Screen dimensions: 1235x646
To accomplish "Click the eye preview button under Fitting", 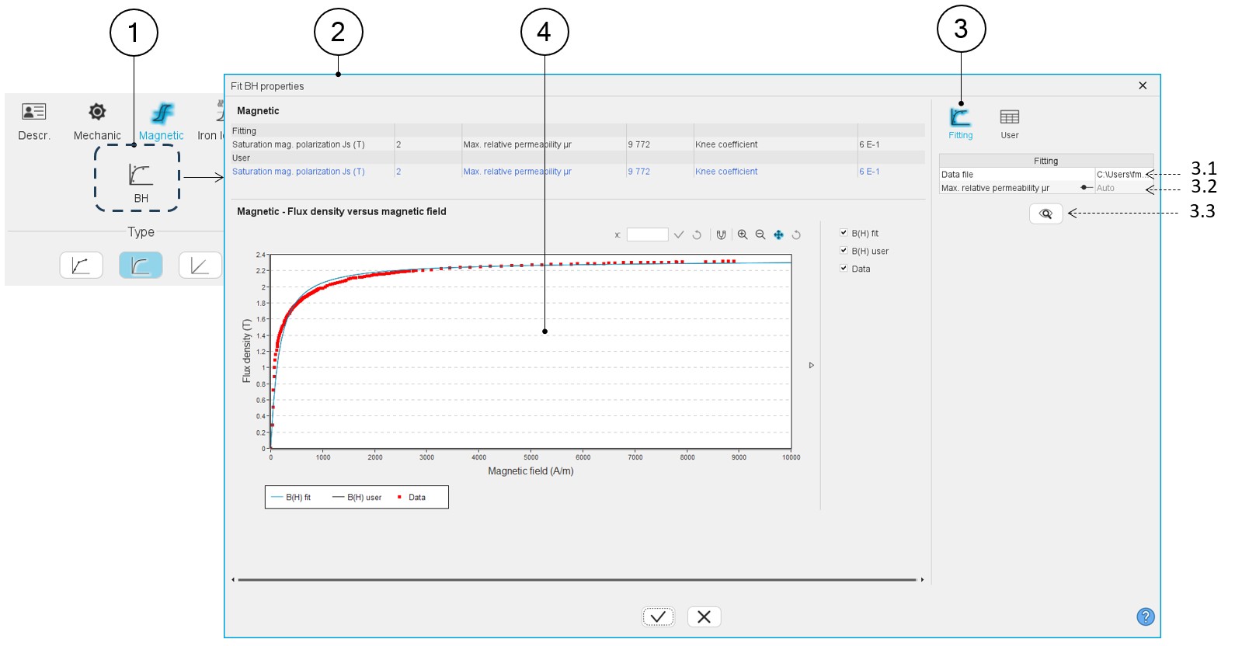I will [1045, 214].
